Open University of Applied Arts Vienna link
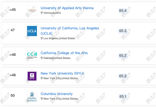Image resolution: width=156 pixels, height=107 pixels. 67,8
